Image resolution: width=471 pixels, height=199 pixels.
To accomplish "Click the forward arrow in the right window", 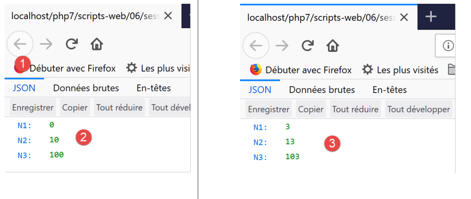I will coord(282,46).
